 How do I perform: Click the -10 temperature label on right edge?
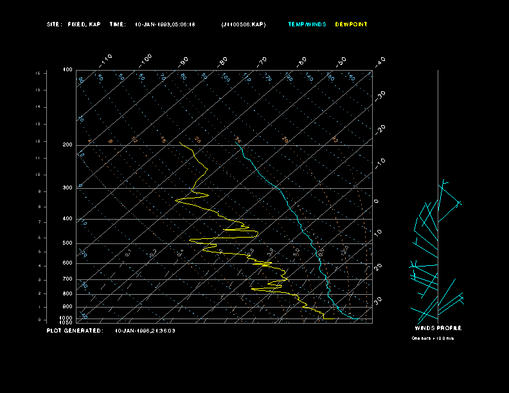click(380, 164)
